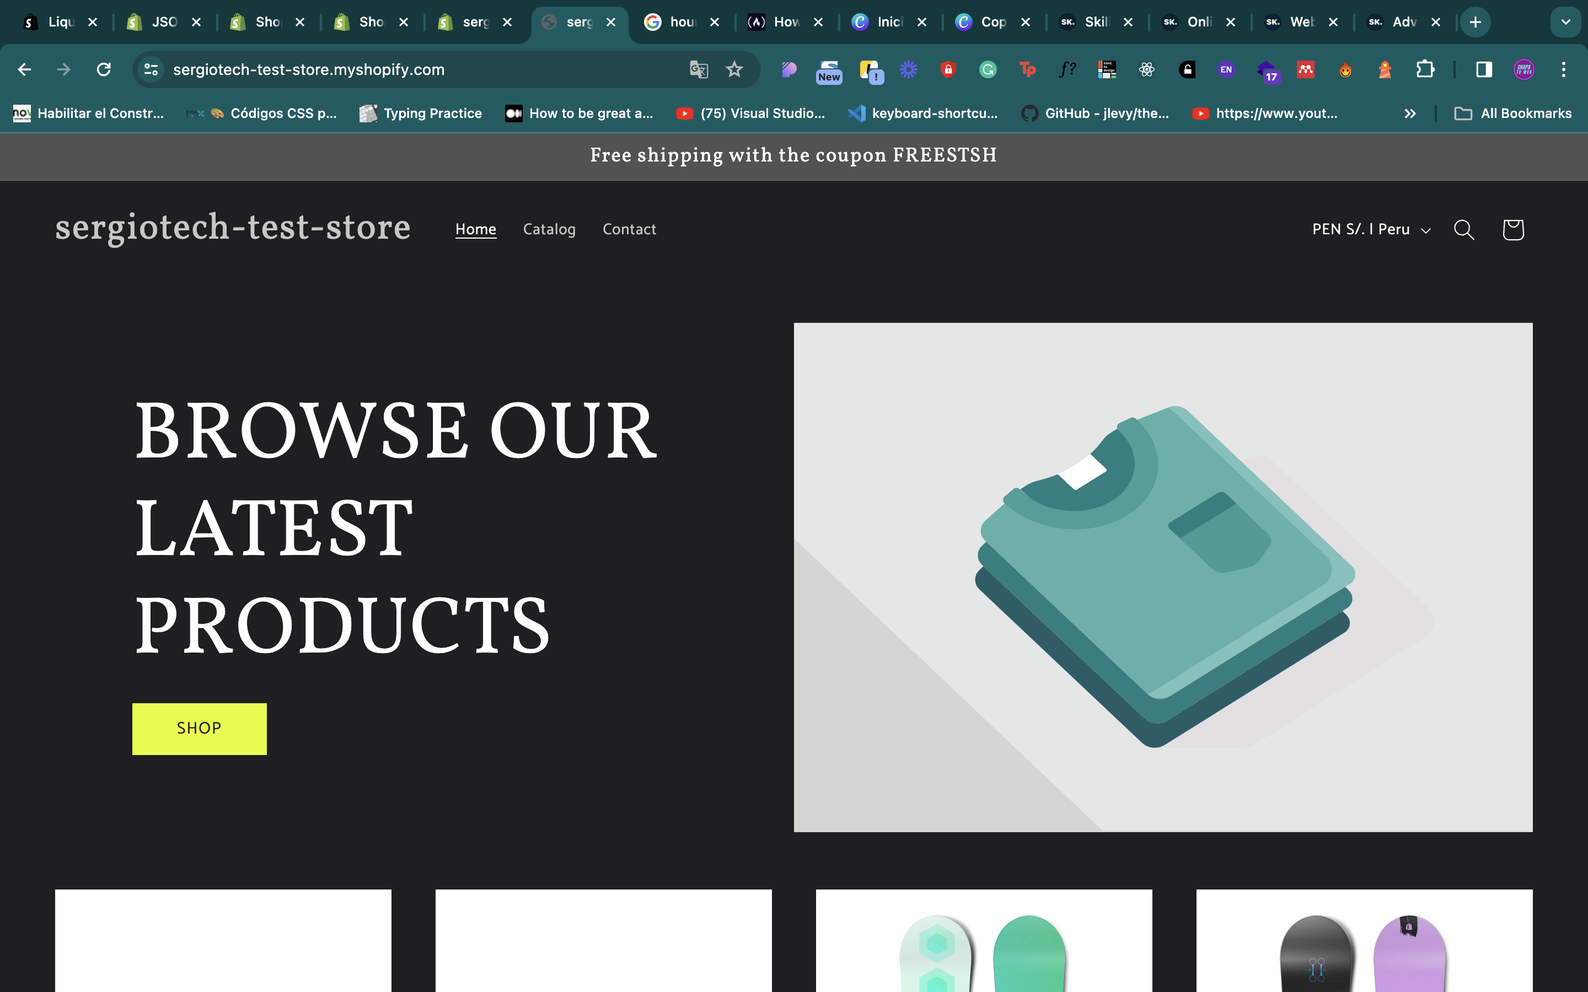Open the purple EN extension icon
This screenshot has height=992, width=1588.
click(1226, 69)
